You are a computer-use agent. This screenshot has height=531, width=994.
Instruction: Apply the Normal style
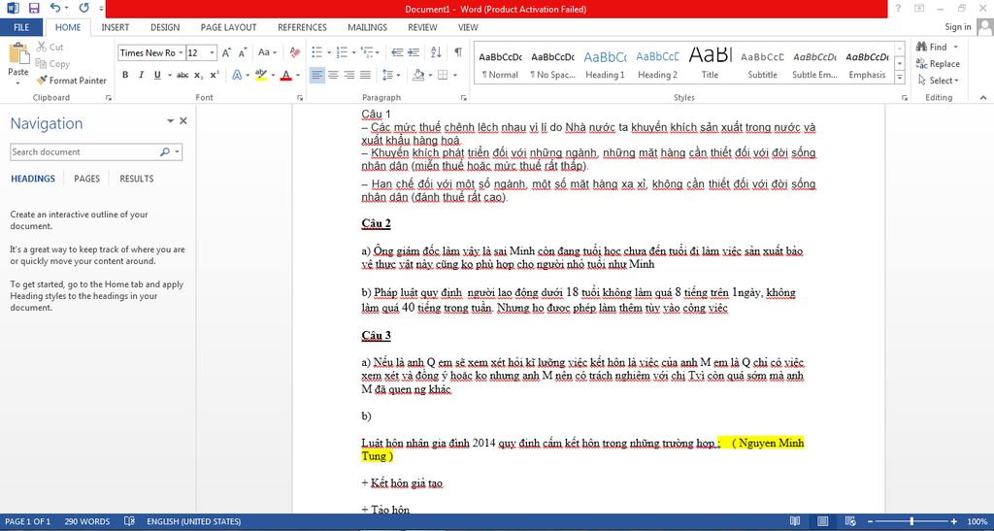tap(500, 63)
